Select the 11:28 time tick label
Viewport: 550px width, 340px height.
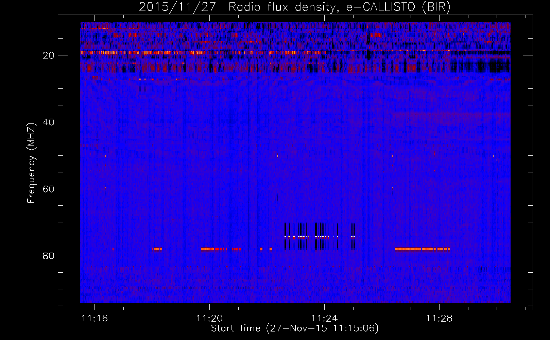point(439,318)
